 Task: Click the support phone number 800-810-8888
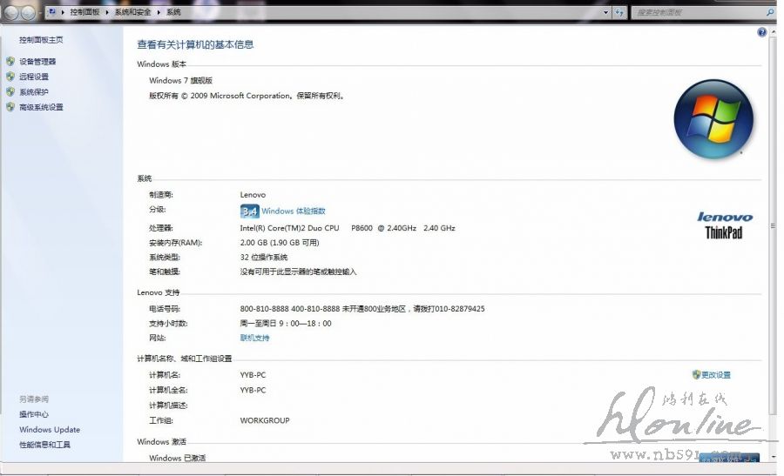(x=264, y=309)
